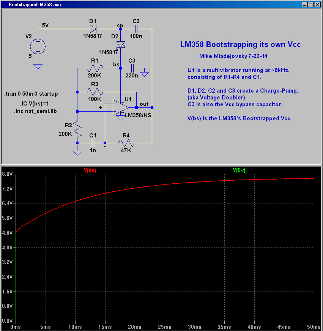Click the LM358/NS model name
Image resolution: width=323 pixels, height=331 pixels.
coord(138,115)
